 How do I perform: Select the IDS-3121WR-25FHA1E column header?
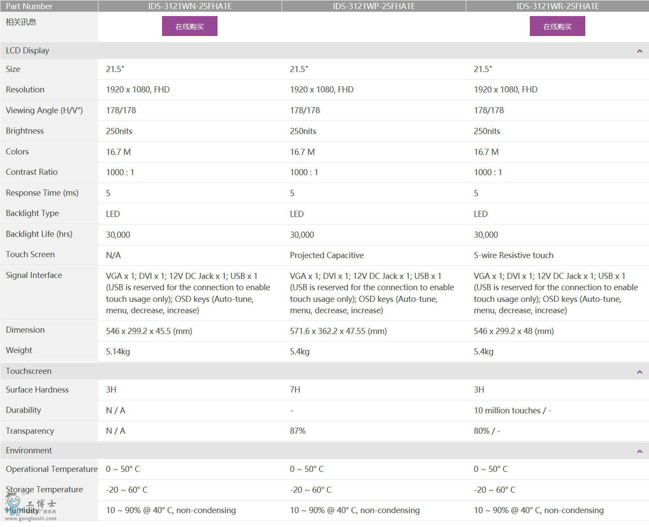tap(558, 6)
